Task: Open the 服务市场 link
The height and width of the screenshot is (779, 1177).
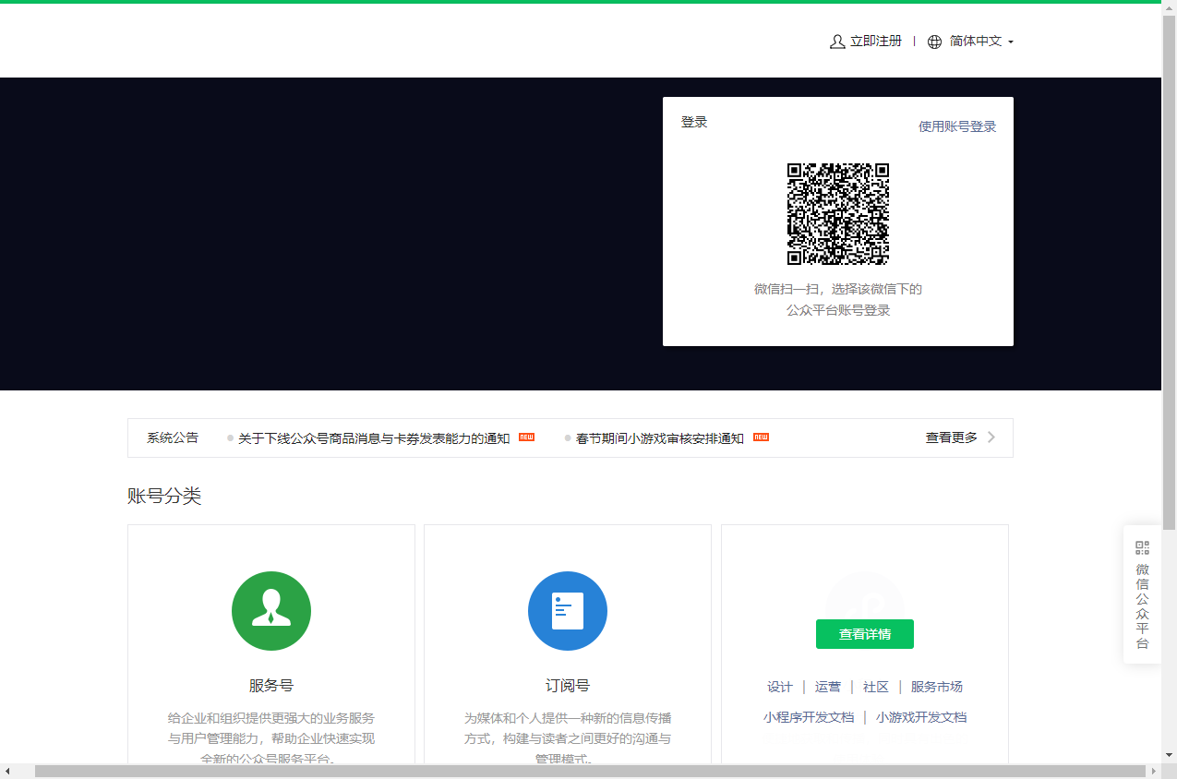Action: pyautogui.click(x=937, y=687)
